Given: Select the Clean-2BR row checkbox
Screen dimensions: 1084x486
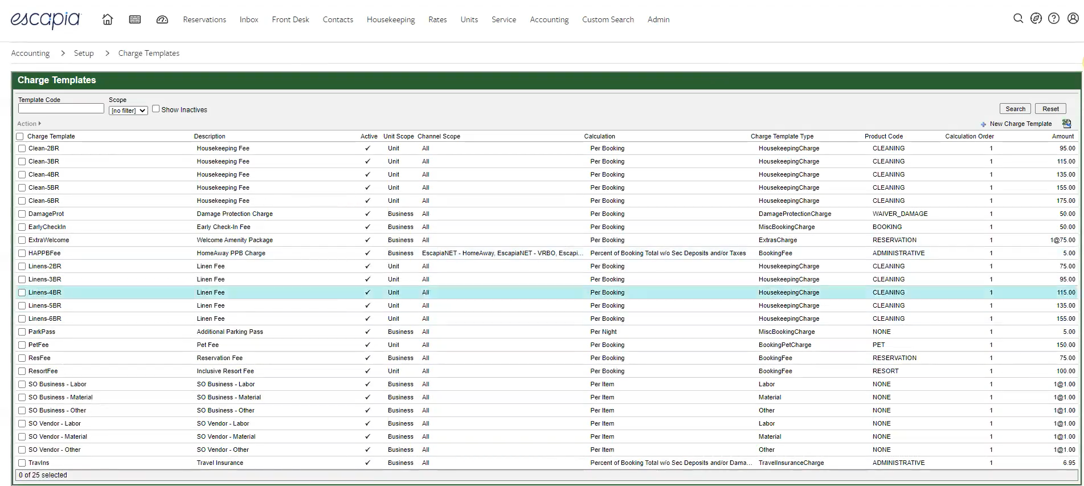Looking at the screenshot, I should (22, 148).
